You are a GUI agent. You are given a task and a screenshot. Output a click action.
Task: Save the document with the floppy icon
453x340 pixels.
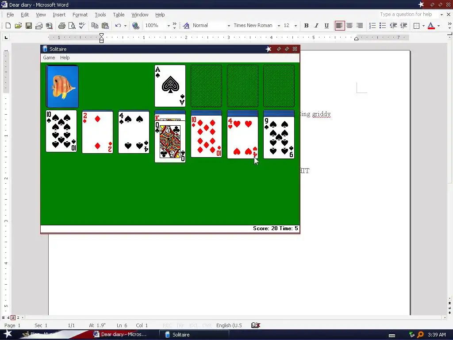pyautogui.click(x=29, y=26)
